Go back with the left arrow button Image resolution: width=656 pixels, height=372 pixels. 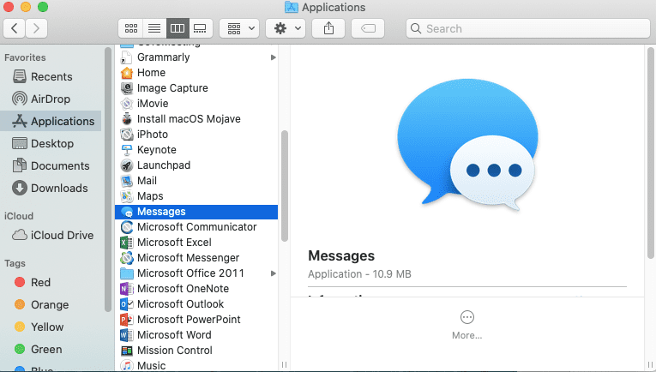point(15,28)
